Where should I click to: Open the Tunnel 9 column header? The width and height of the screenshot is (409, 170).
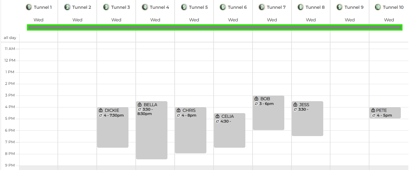(x=350, y=7)
